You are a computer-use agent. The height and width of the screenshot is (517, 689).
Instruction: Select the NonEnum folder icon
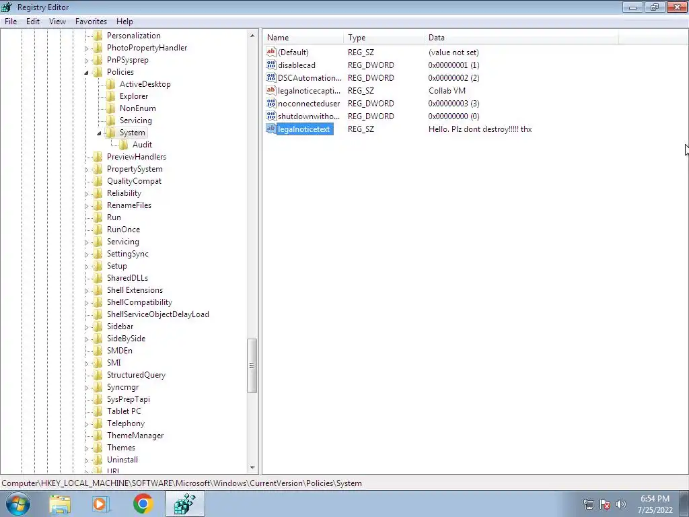pyautogui.click(x=111, y=108)
